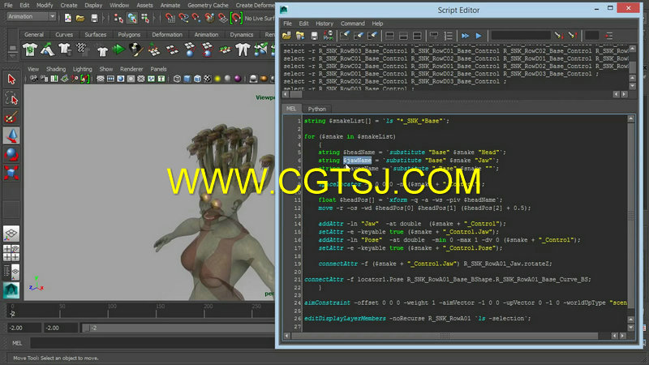Select the Rotate tool sphere icon
The width and height of the screenshot is (649, 365).
[x=11, y=154]
